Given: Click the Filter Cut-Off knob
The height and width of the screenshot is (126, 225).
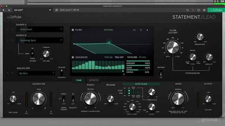Looking at the screenshot, I should pyautogui.click(x=173, y=47).
